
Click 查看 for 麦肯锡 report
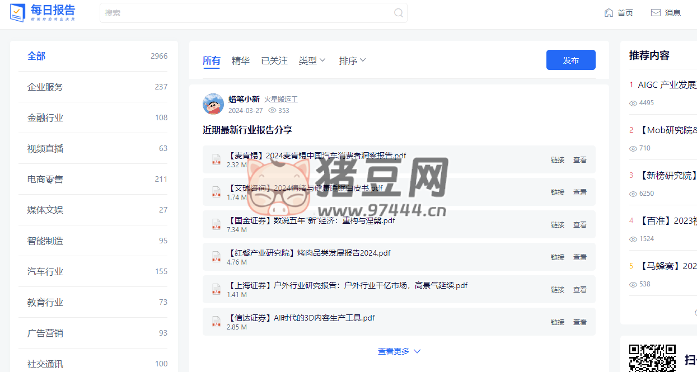point(580,160)
